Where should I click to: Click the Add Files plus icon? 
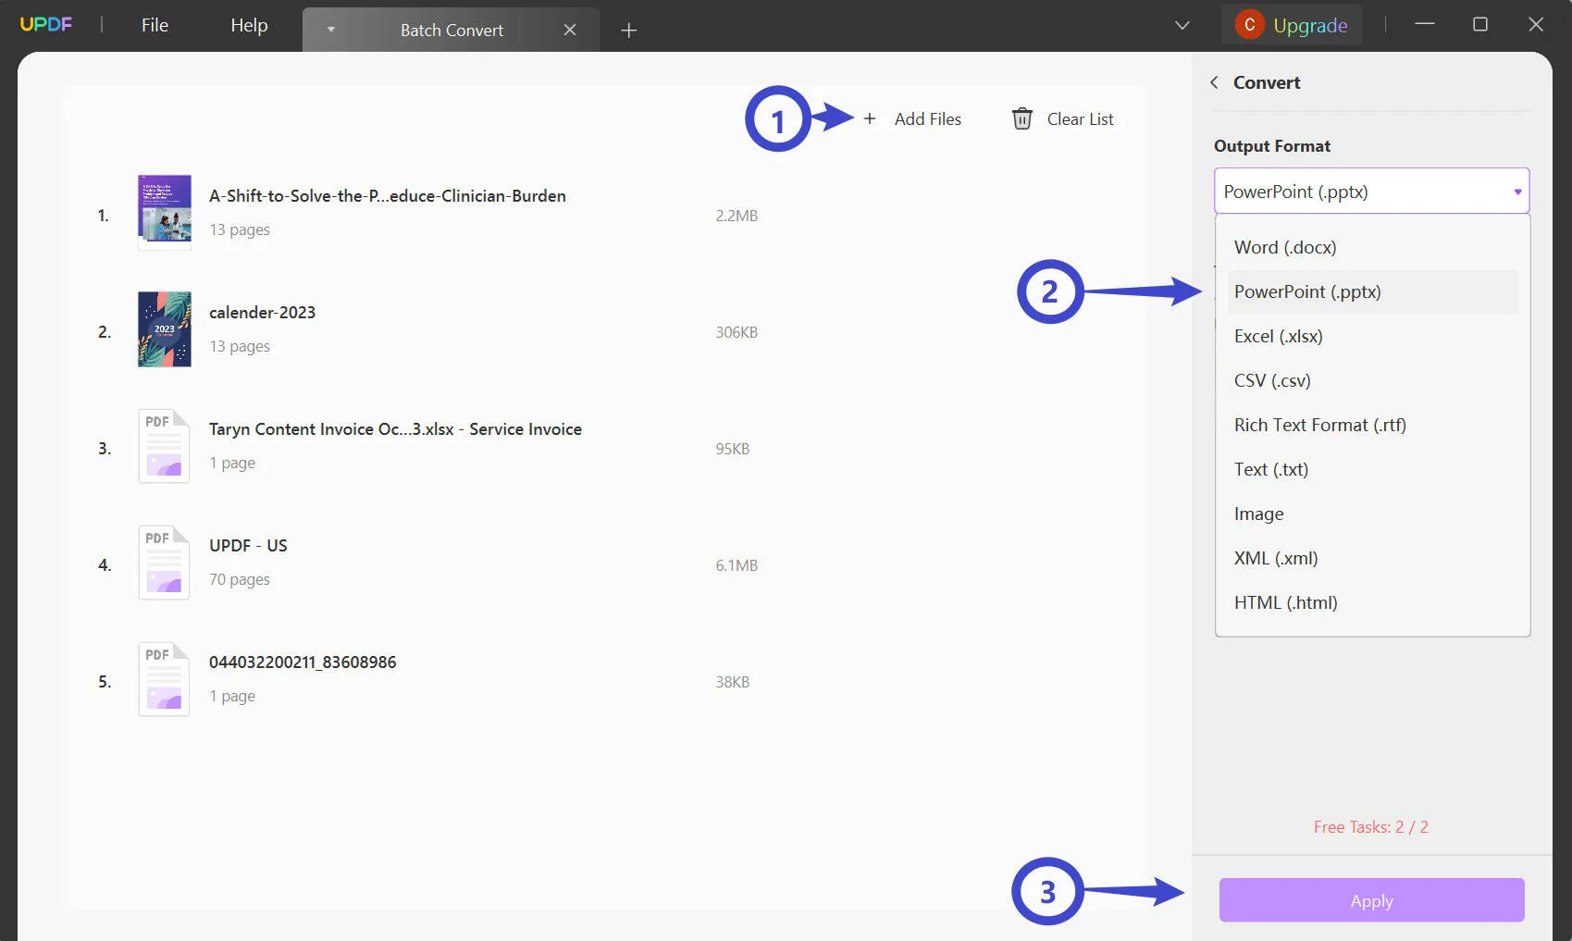coord(870,118)
